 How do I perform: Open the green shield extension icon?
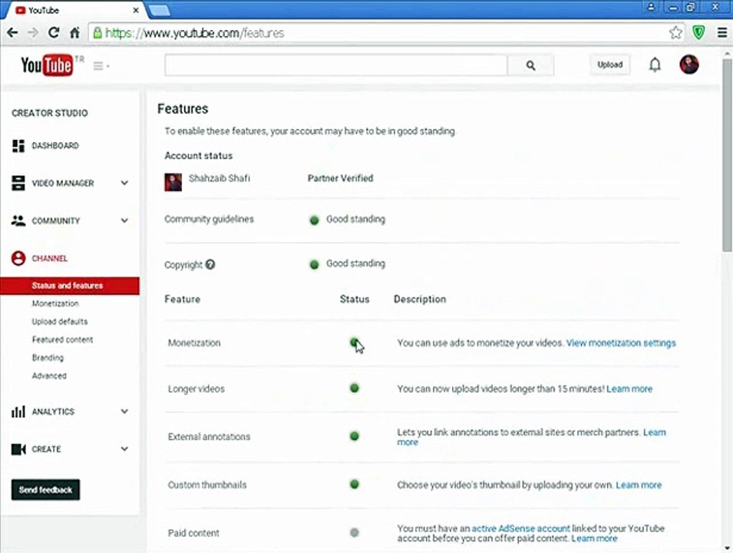tap(698, 33)
